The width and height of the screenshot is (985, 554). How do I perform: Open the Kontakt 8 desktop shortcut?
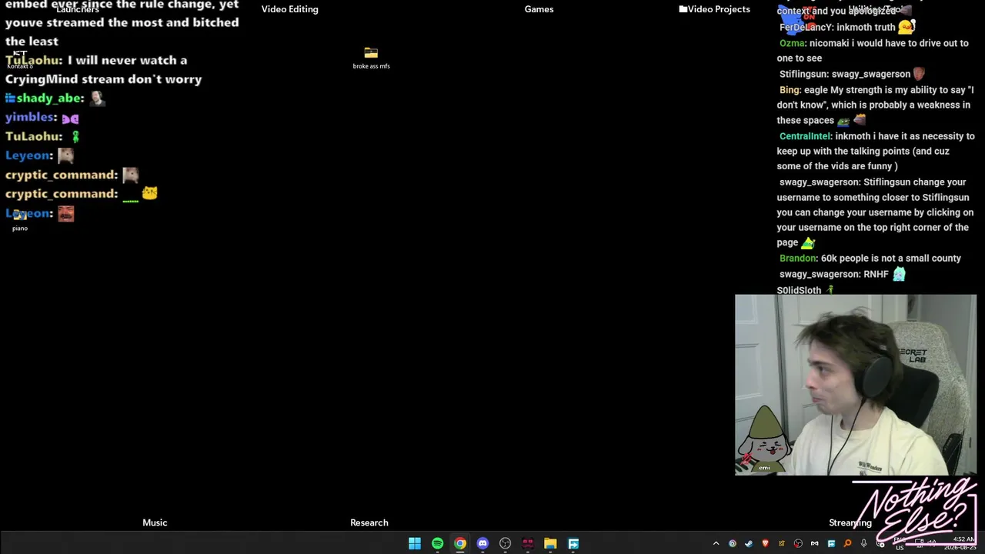pyautogui.click(x=20, y=59)
